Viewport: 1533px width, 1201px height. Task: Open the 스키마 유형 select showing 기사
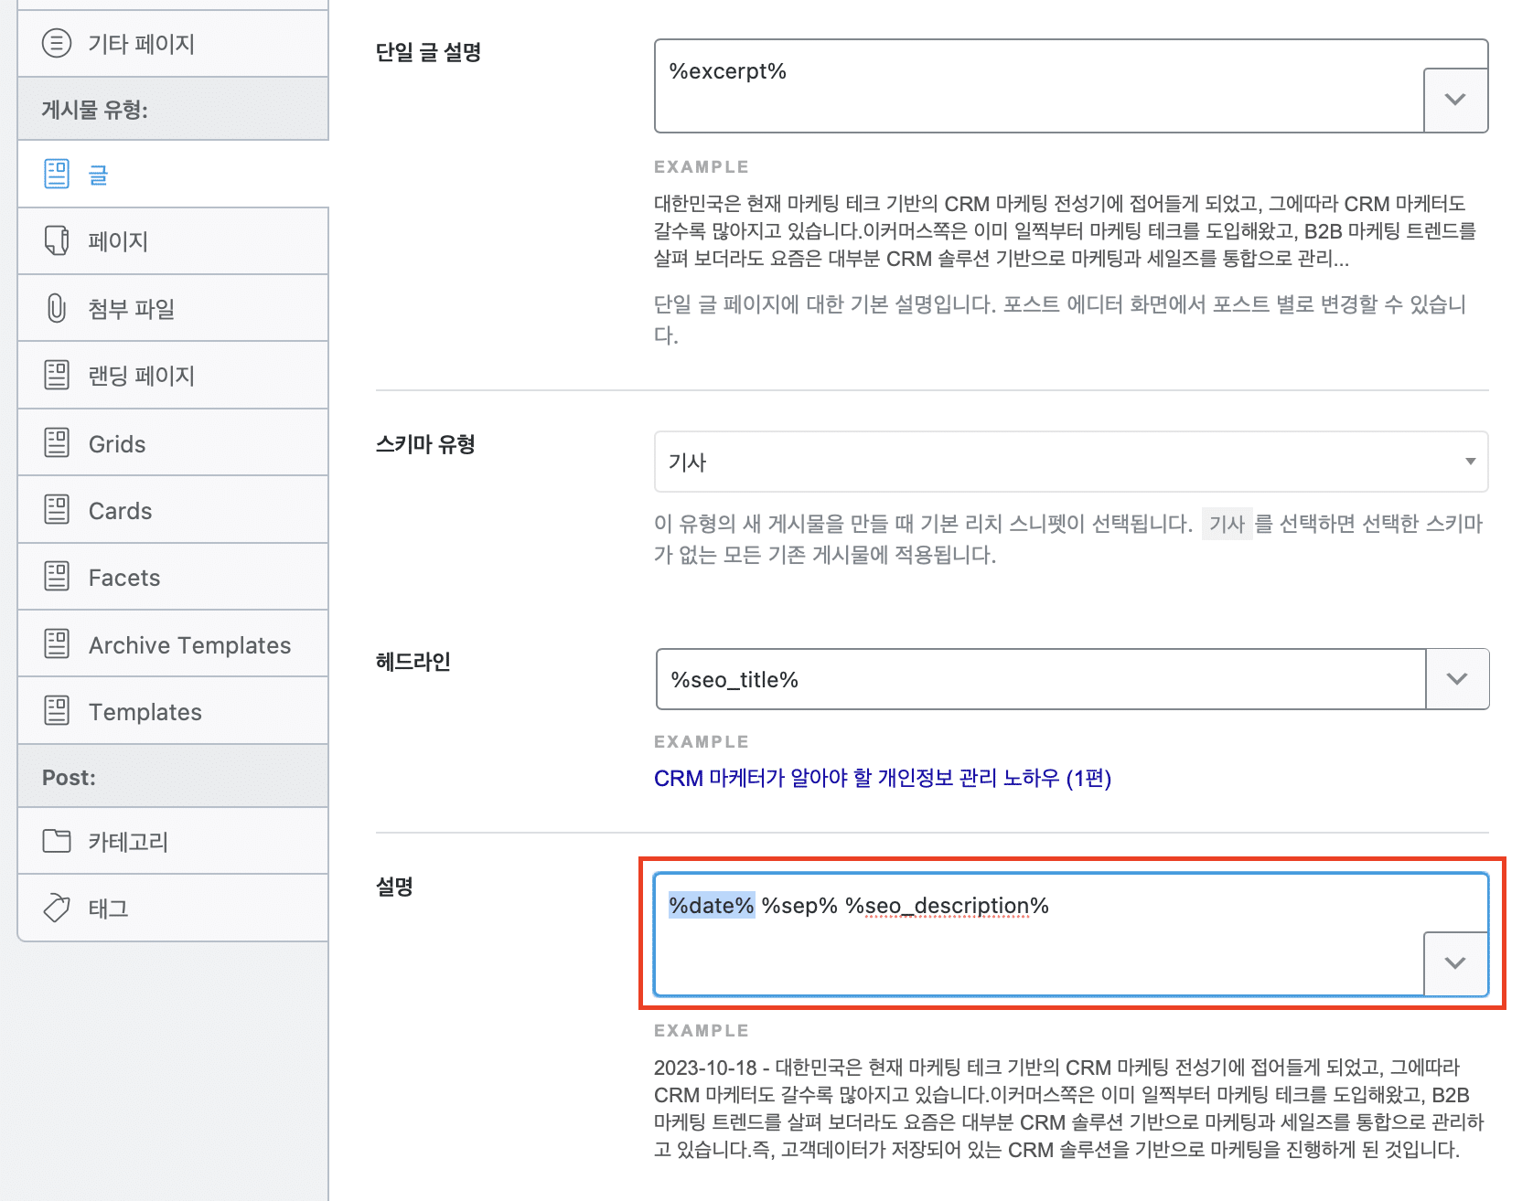(1071, 462)
